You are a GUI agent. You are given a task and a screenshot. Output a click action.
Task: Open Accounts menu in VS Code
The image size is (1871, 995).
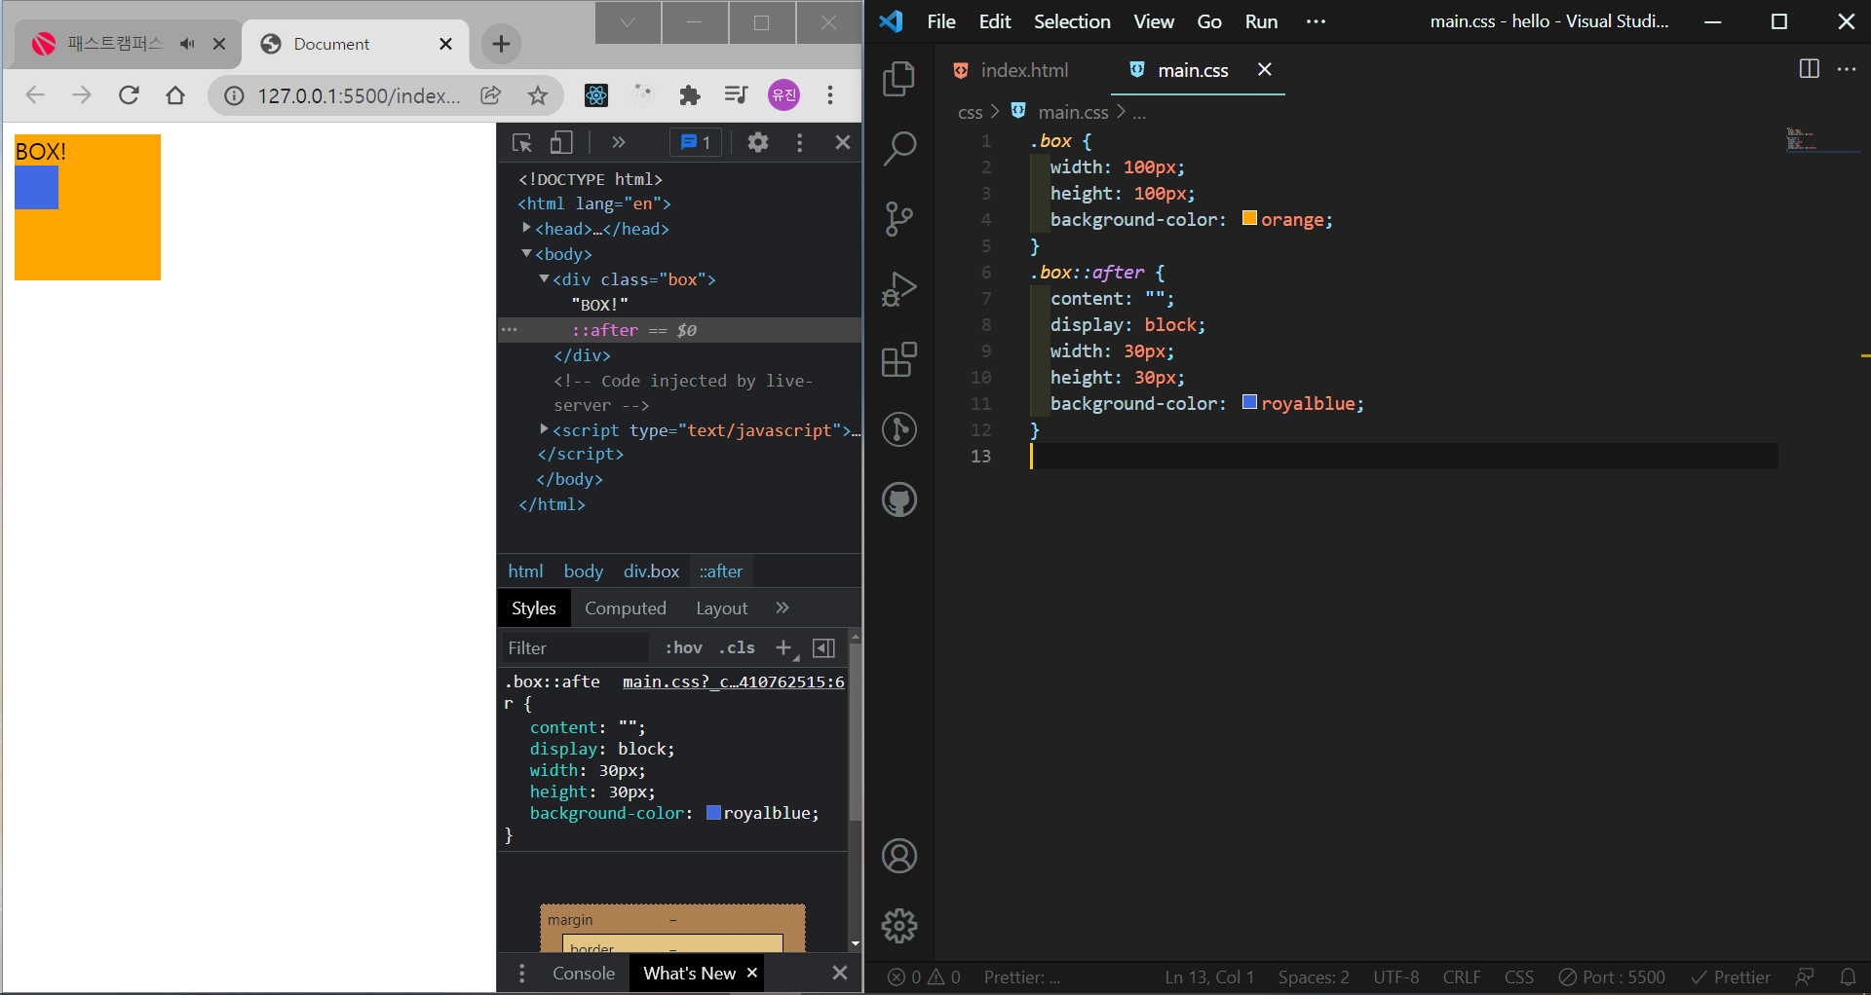[898, 857]
